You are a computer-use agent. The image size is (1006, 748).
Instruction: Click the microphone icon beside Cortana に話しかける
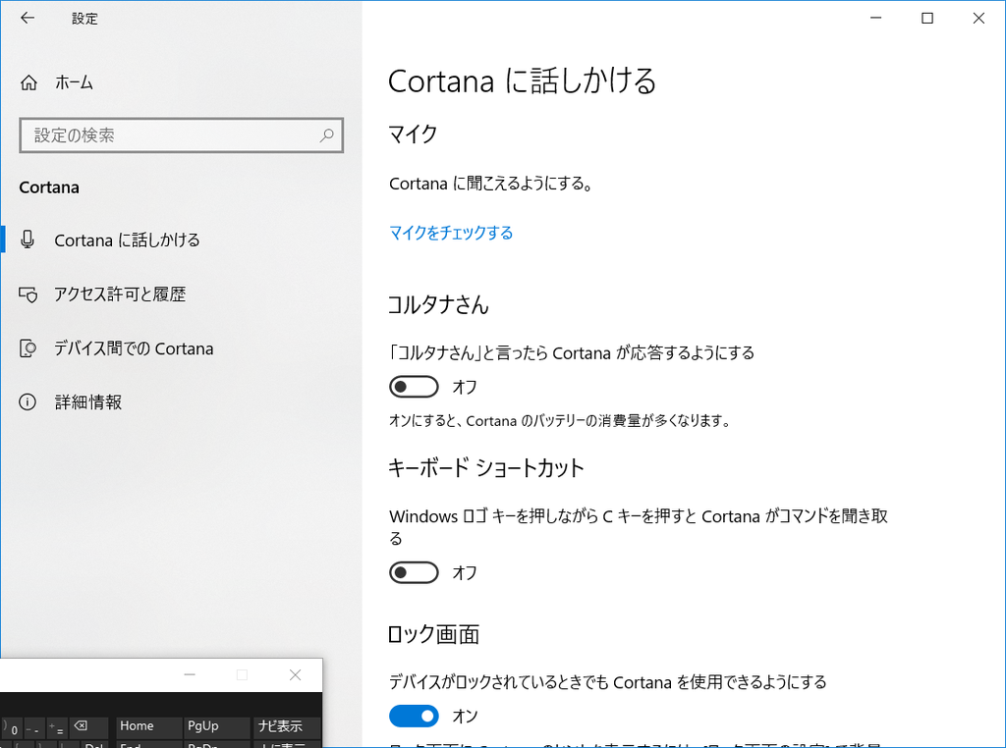28,240
